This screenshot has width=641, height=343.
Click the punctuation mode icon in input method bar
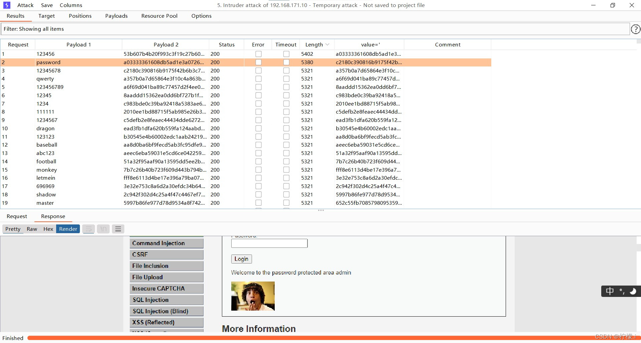(x=622, y=291)
